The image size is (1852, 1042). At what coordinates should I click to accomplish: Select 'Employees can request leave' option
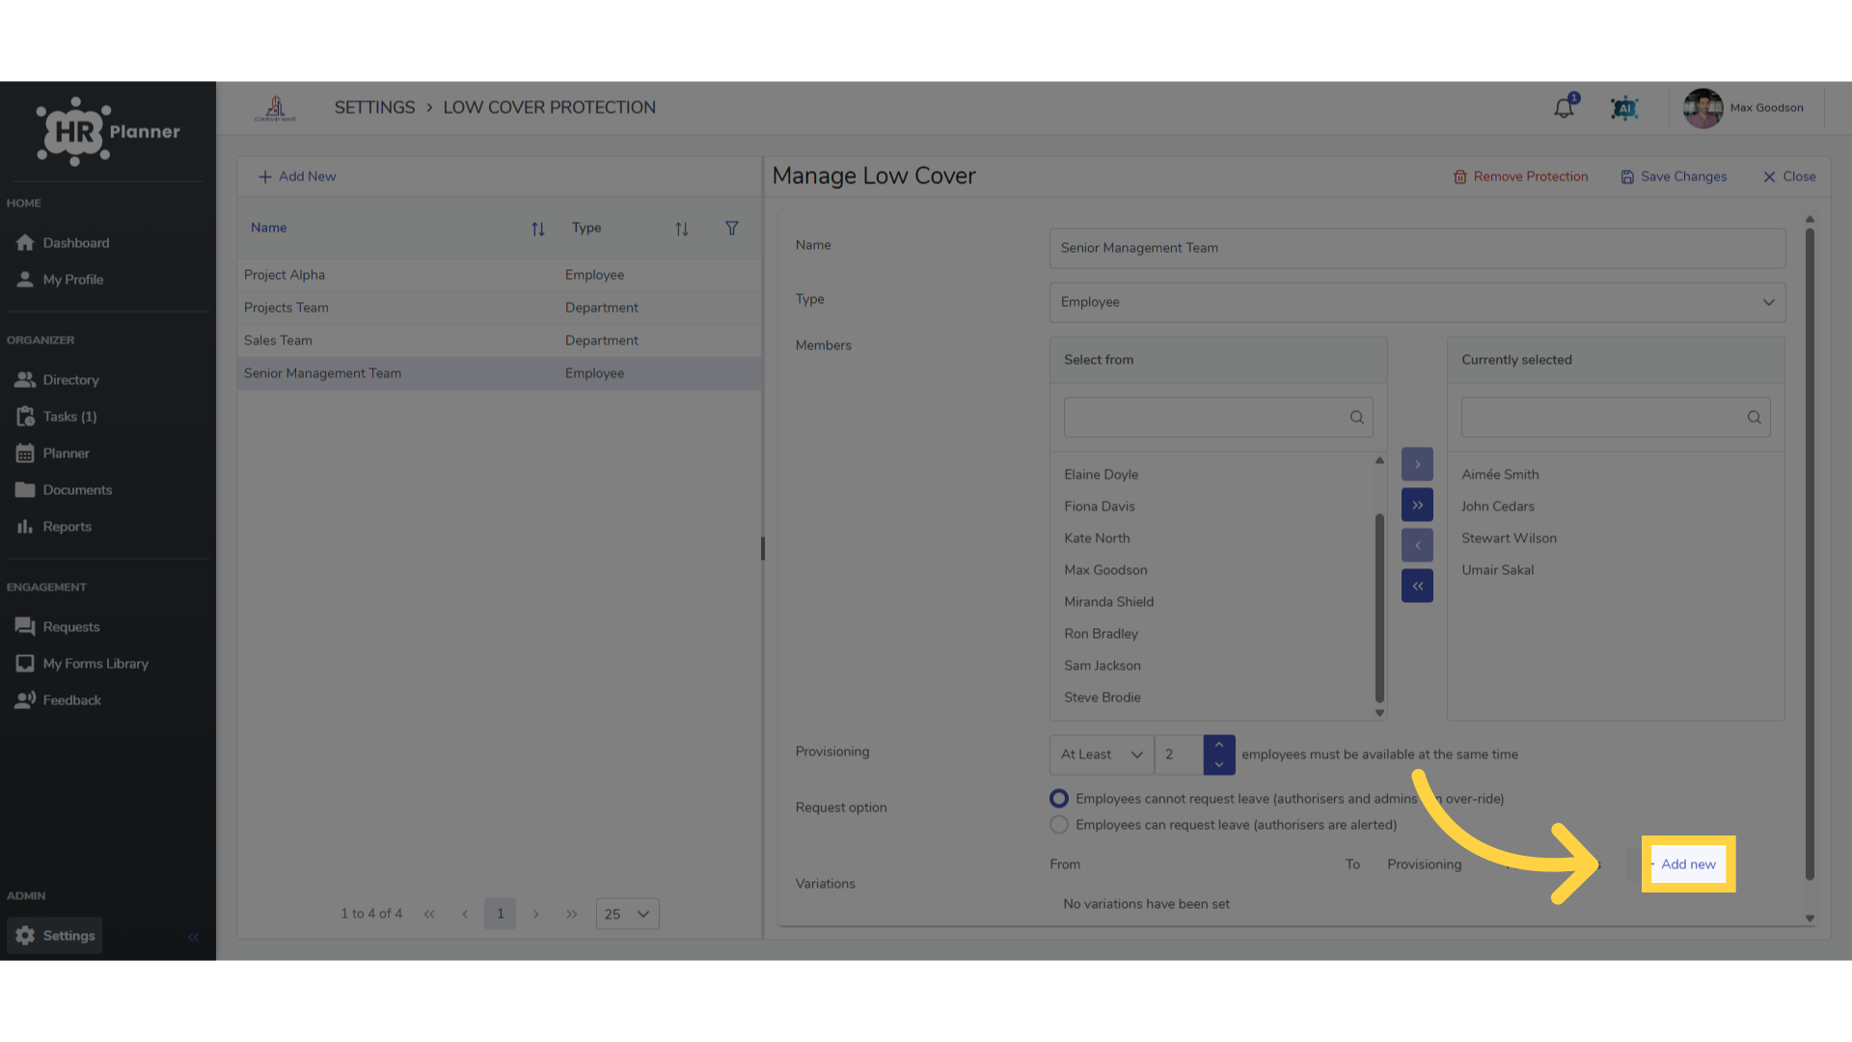point(1059,825)
